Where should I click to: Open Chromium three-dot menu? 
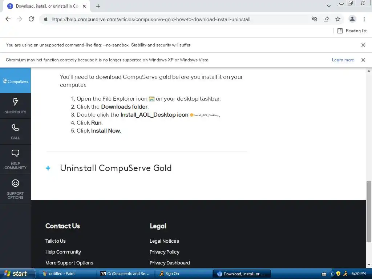tap(364, 19)
